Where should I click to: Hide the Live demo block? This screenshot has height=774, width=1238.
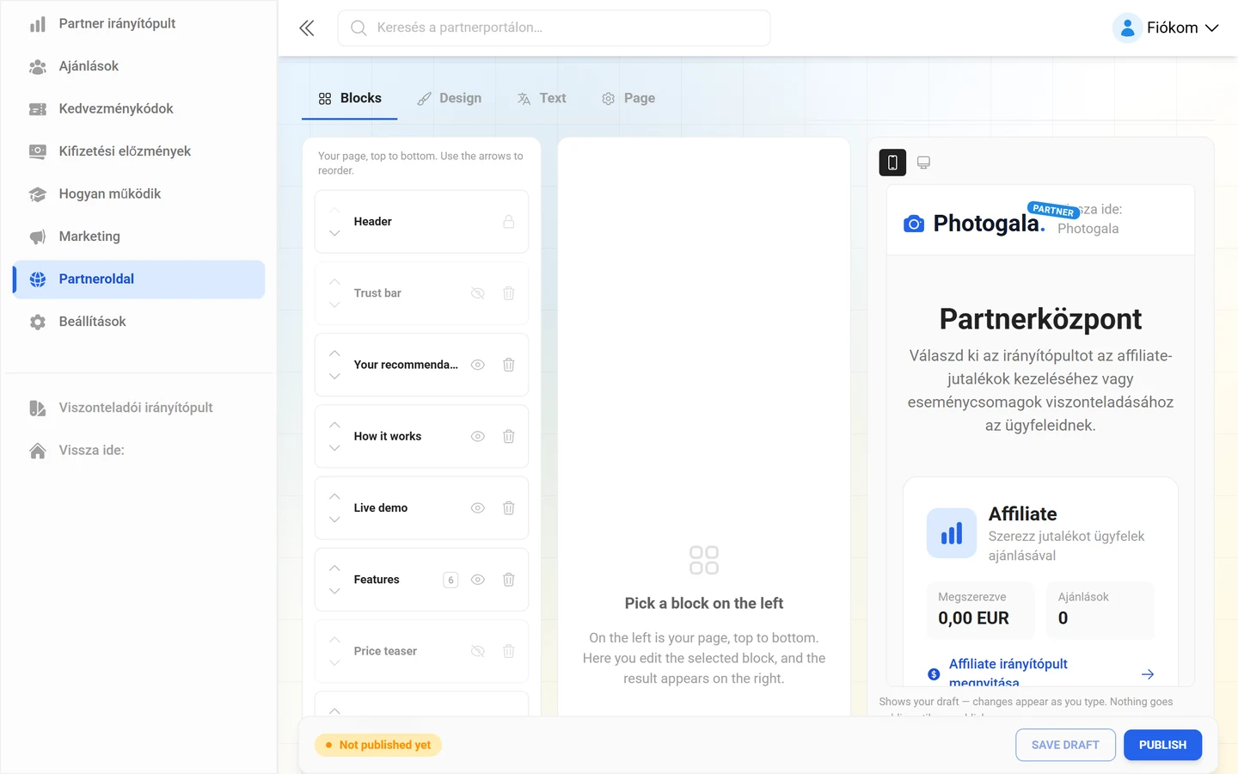(478, 508)
